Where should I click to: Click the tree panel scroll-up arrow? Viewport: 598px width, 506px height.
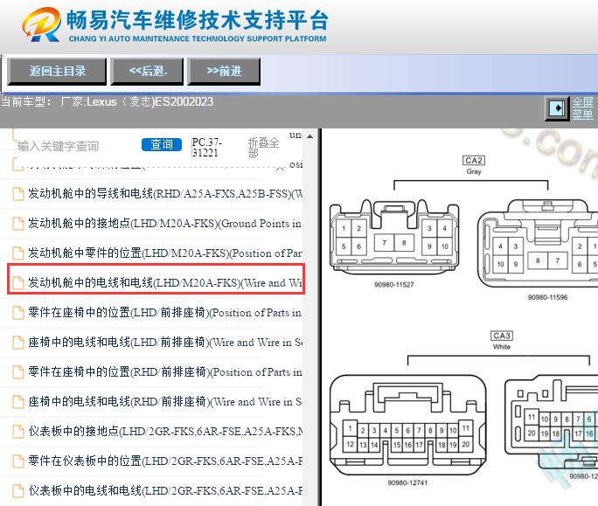[x=310, y=136]
